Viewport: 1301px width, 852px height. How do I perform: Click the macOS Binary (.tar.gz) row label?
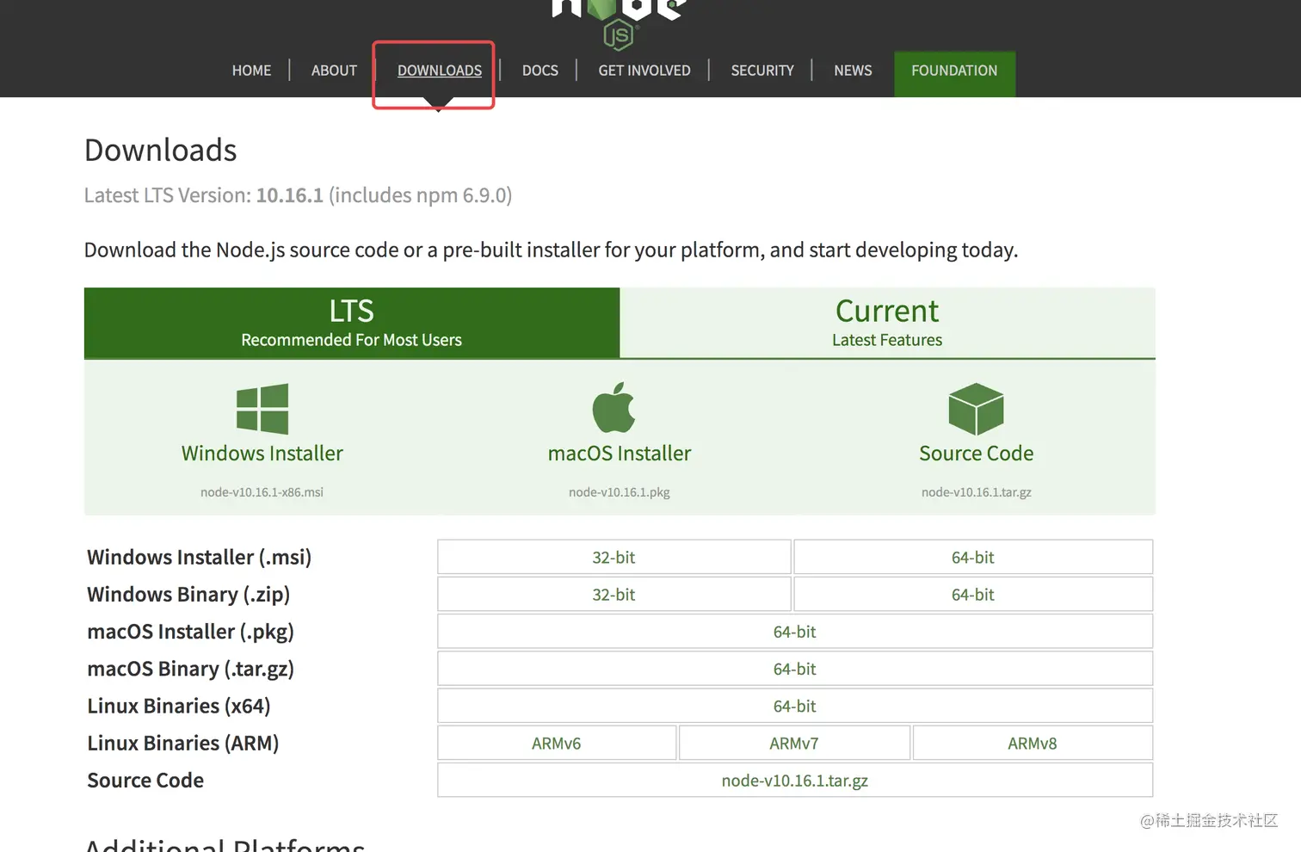click(x=190, y=669)
